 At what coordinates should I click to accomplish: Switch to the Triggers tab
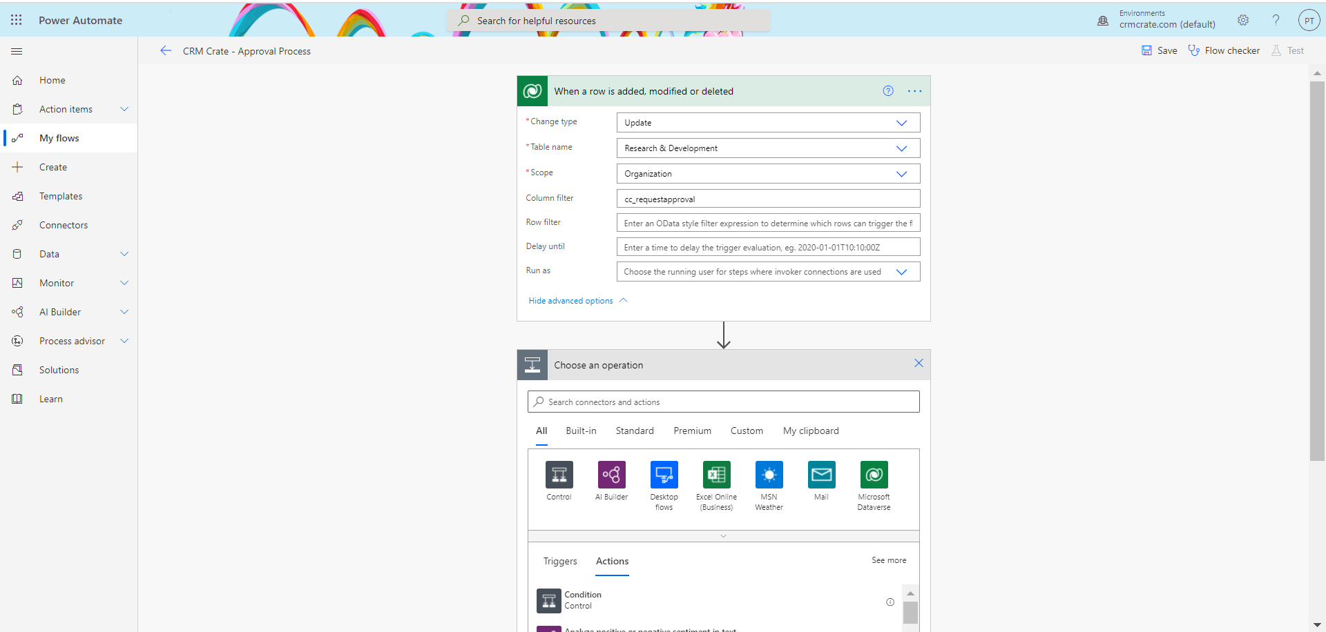[559, 561]
